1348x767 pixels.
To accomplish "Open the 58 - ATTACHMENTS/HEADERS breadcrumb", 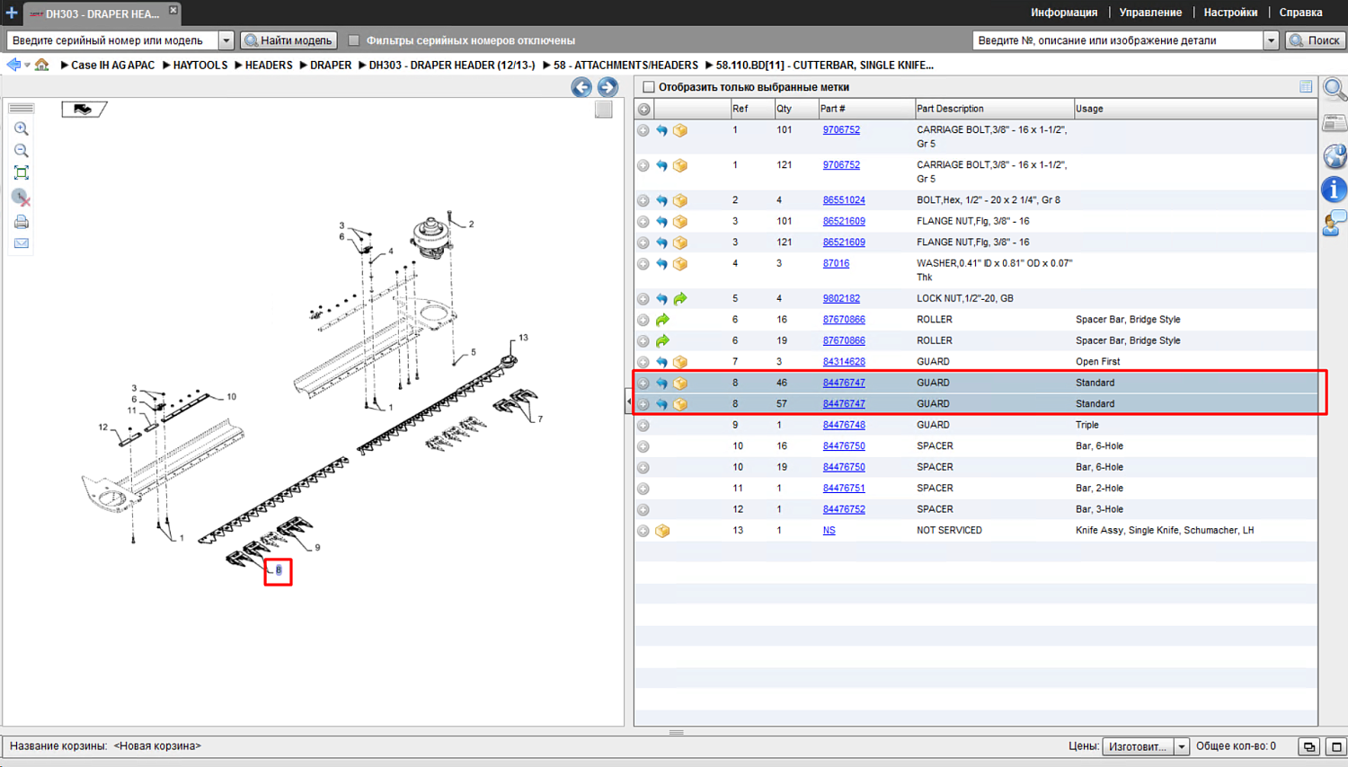I will 625,66.
